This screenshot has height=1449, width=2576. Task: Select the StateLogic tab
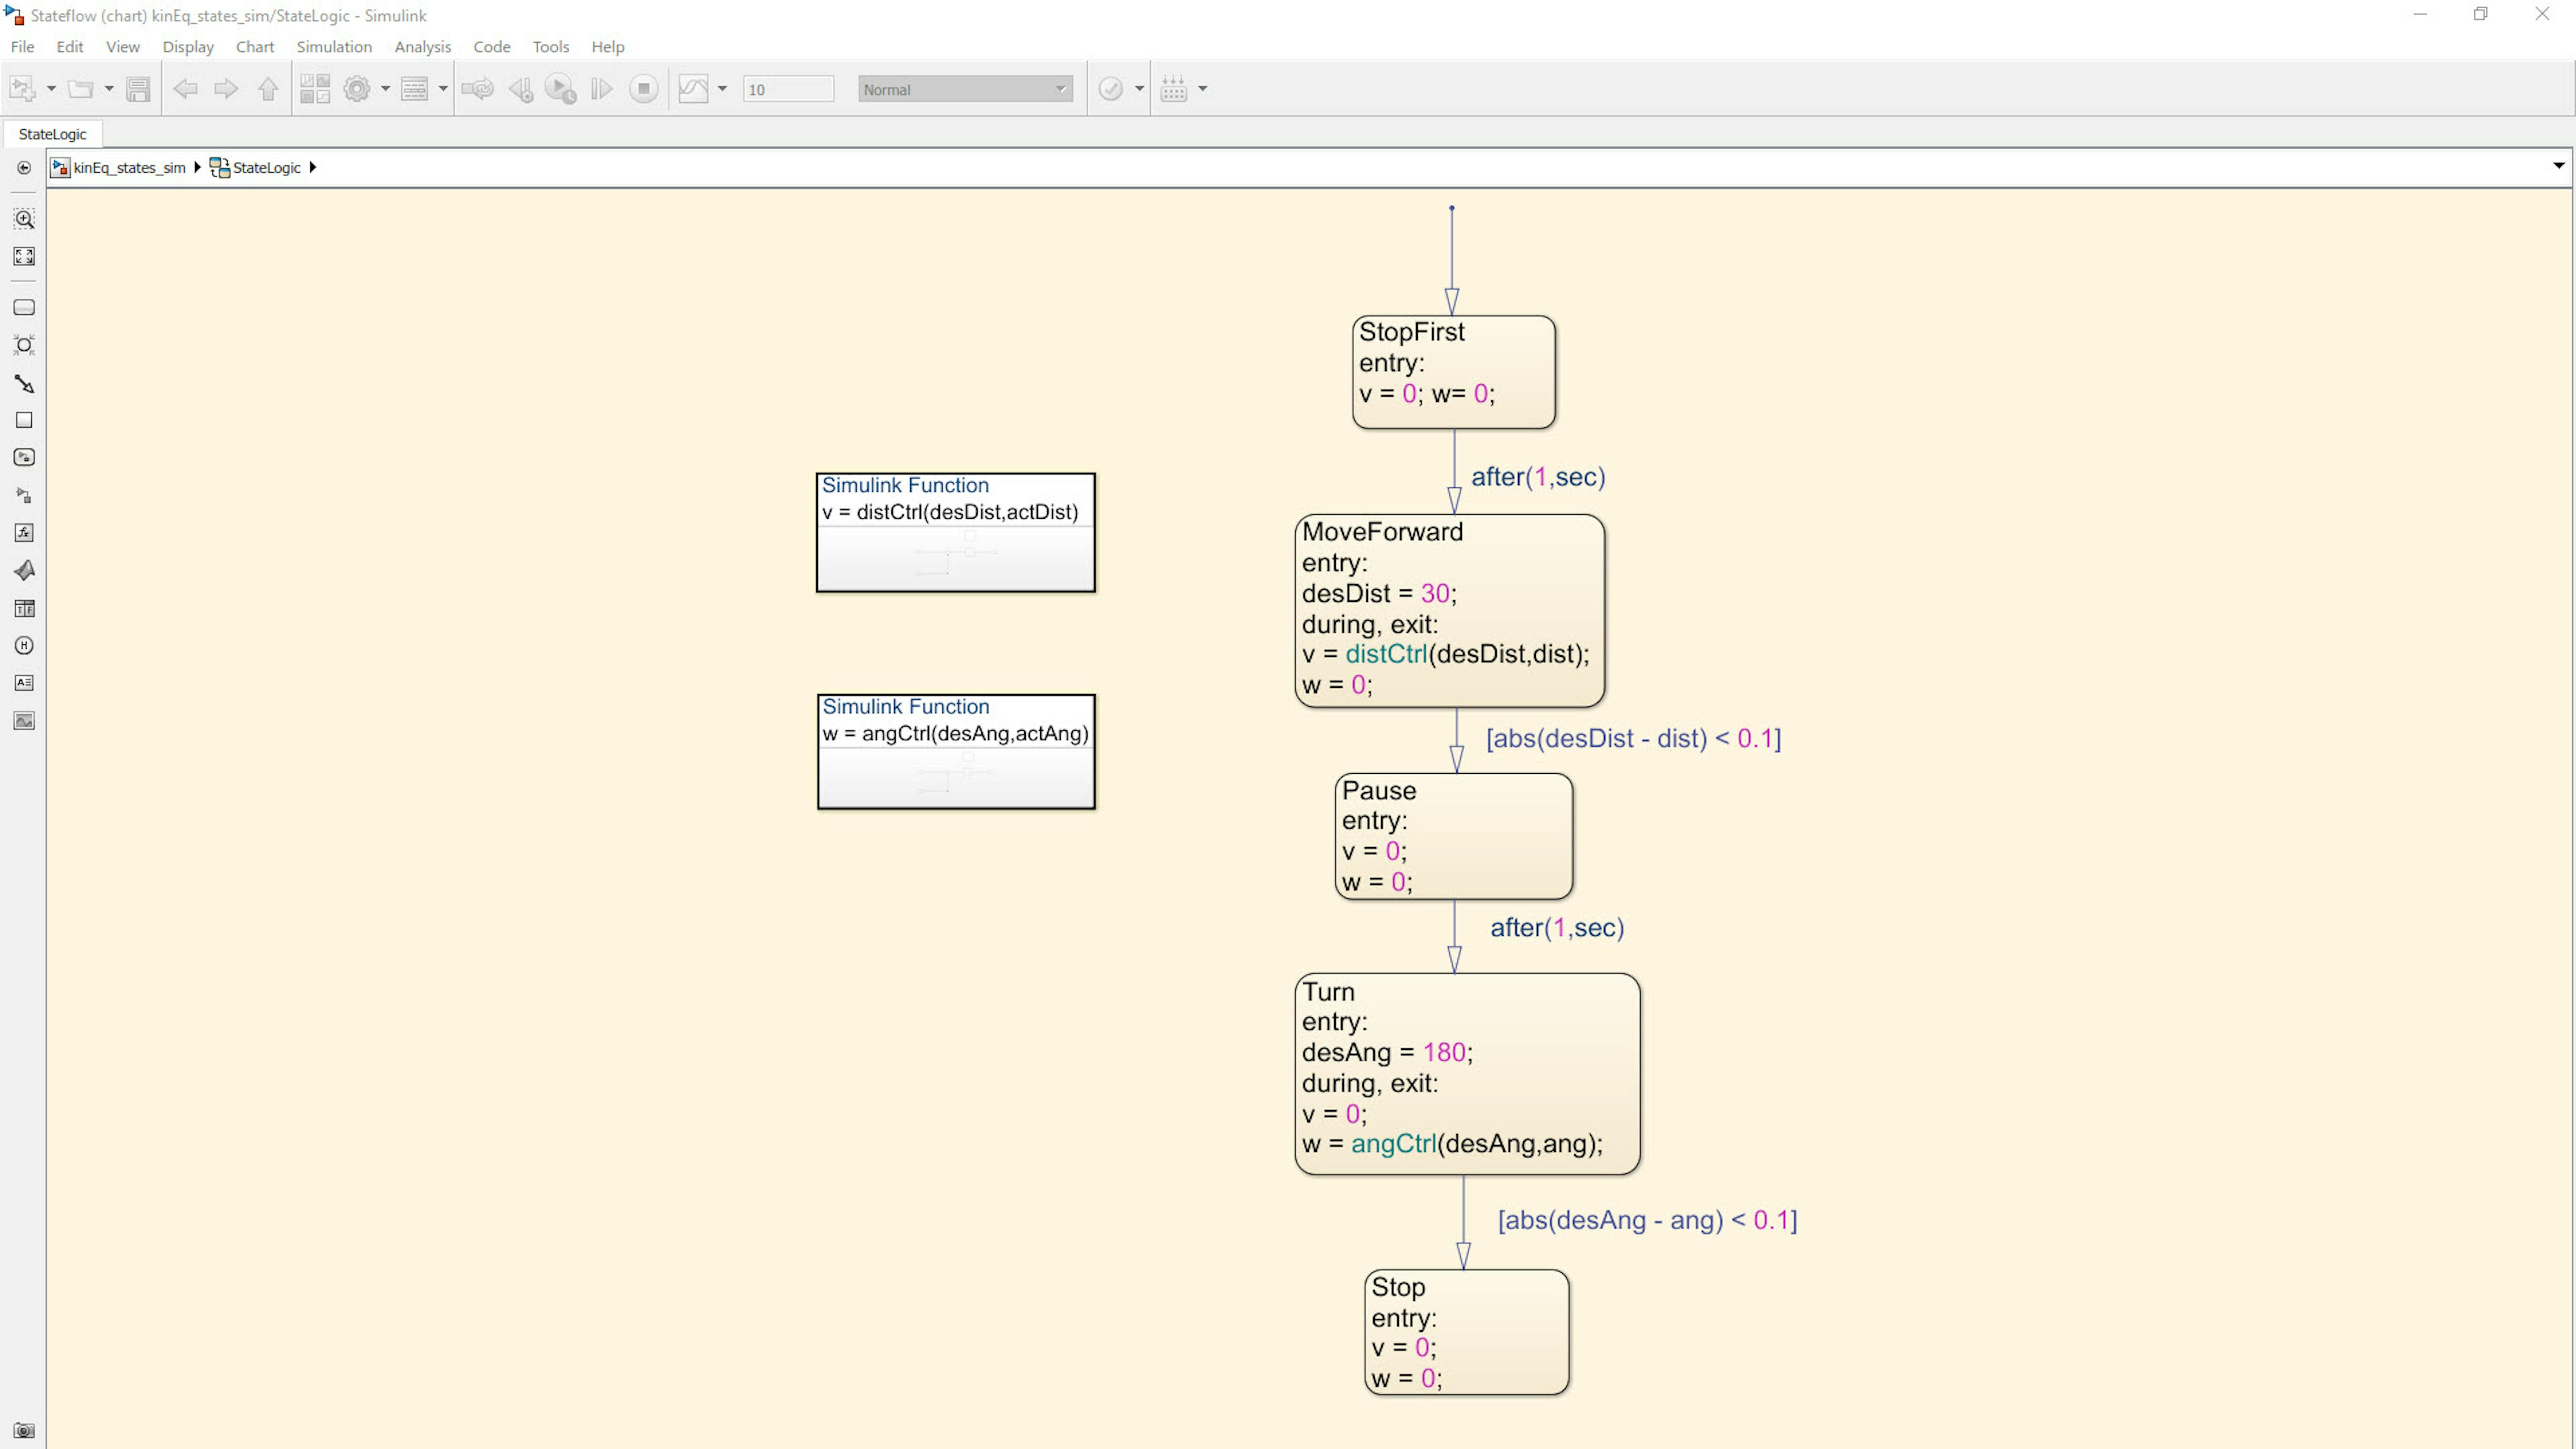click(52, 134)
